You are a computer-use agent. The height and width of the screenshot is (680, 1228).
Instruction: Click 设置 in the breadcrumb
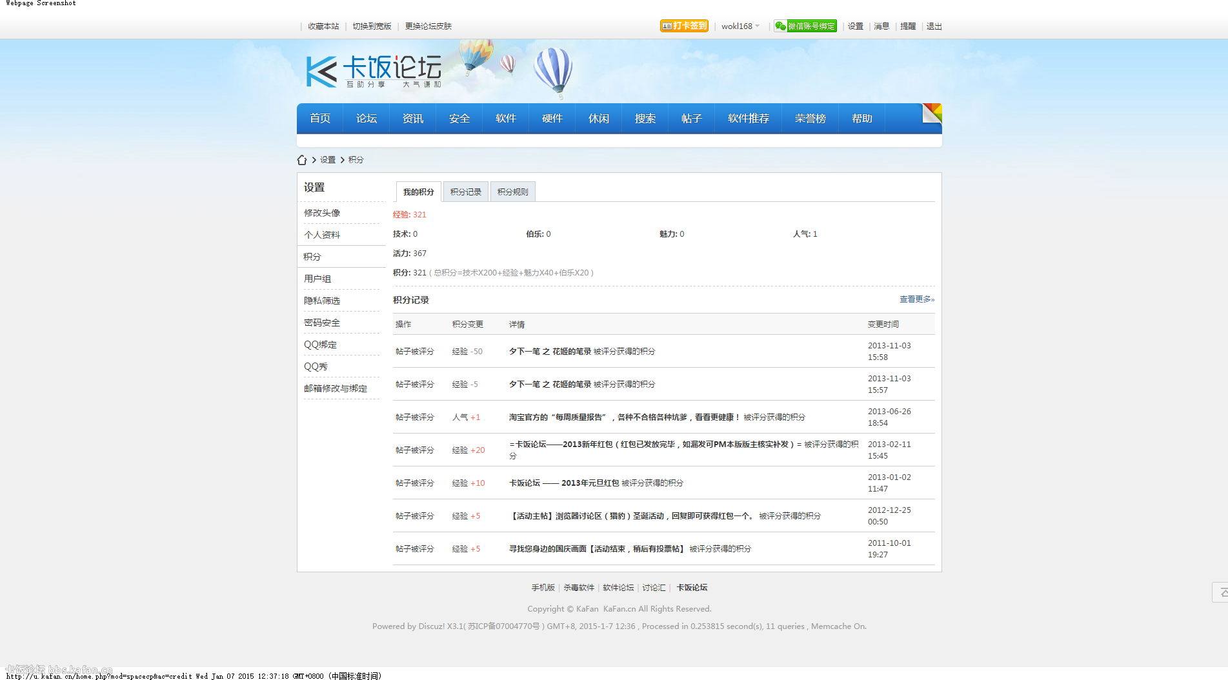(x=328, y=160)
